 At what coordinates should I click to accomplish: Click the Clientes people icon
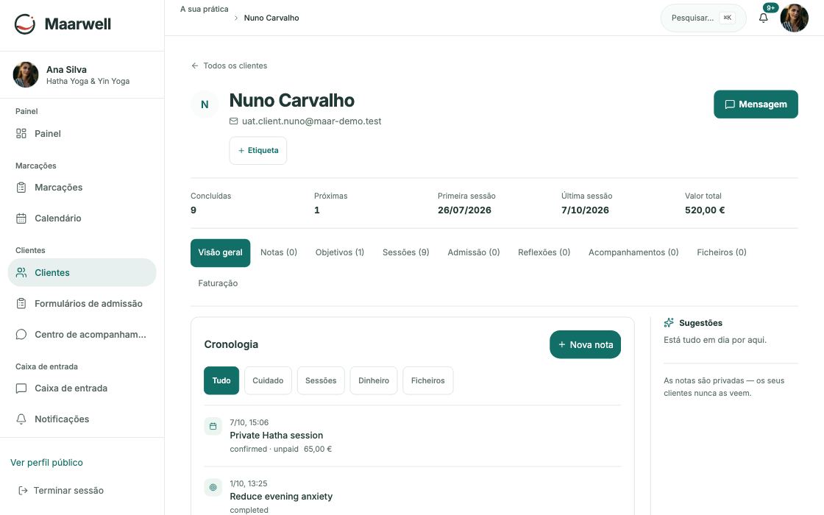coord(21,272)
